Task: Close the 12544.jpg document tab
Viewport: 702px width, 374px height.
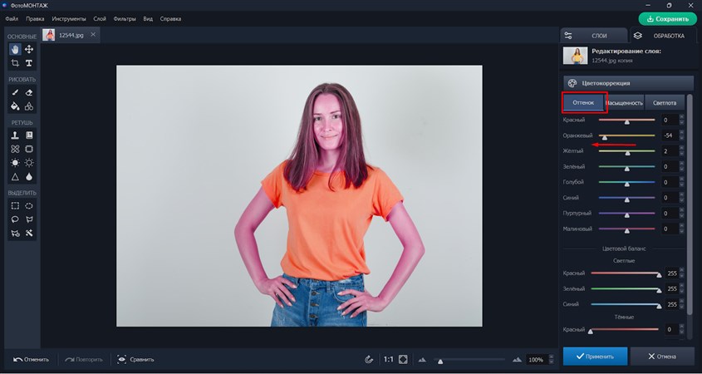Action: (x=92, y=35)
